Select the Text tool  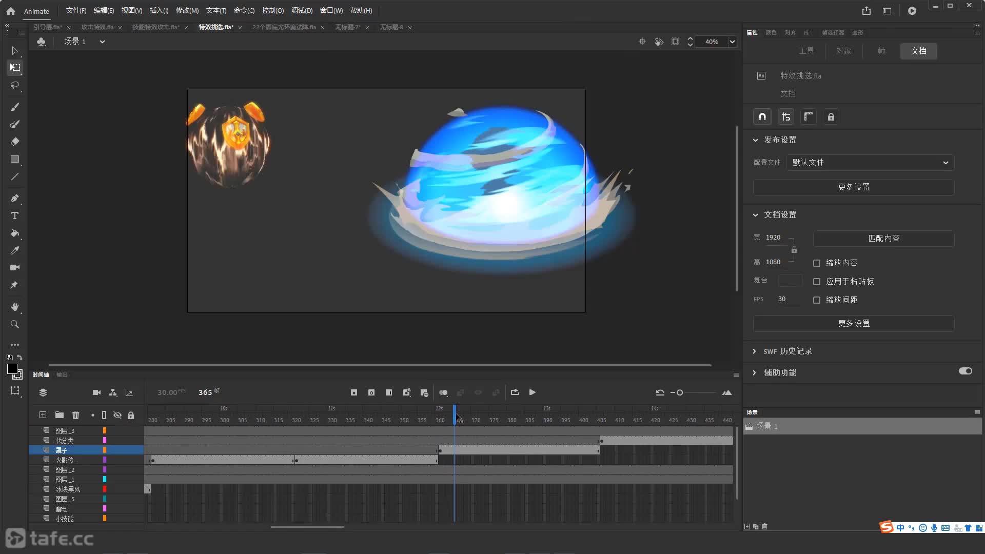pyautogui.click(x=14, y=215)
